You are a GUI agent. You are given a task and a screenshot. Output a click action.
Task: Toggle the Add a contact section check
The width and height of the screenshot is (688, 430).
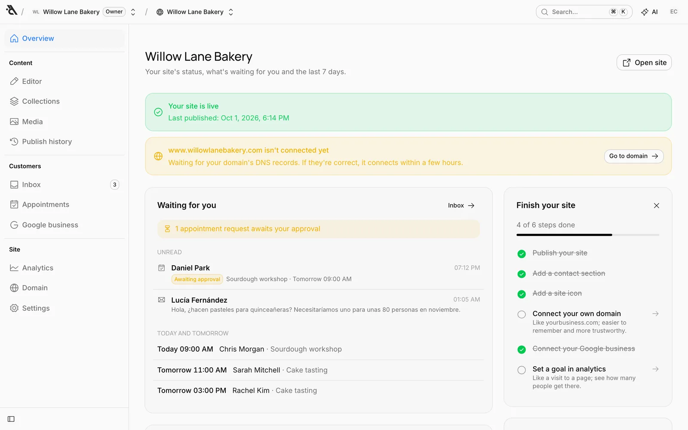click(522, 274)
